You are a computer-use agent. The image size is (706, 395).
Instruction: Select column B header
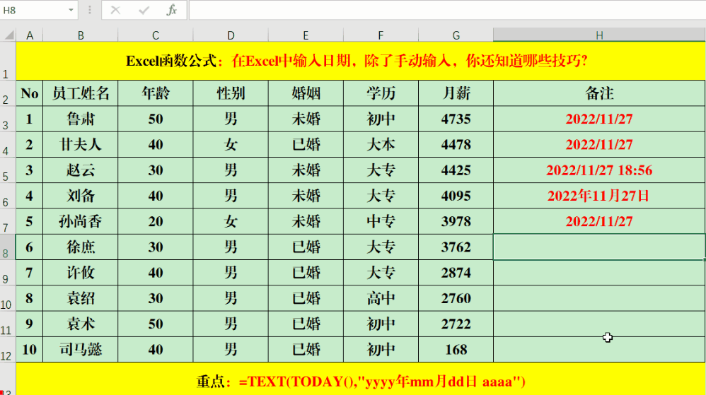click(x=81, y=35)
